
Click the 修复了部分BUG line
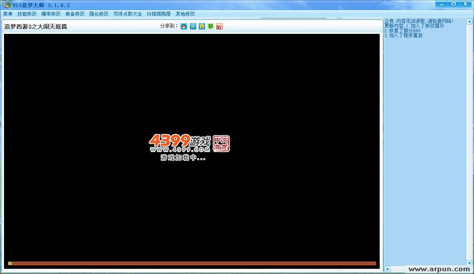click(402, 31)
